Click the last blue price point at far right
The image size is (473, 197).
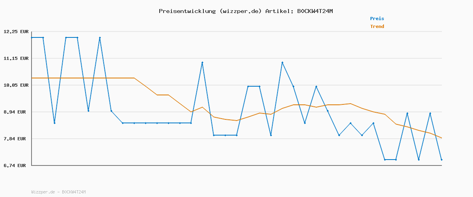pyautogui.click(x=441, y=160)
